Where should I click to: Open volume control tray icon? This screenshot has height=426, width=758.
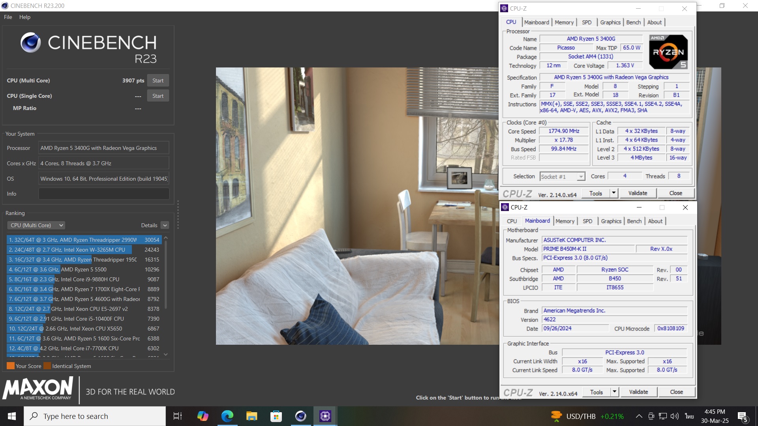(x=675, y=416)
